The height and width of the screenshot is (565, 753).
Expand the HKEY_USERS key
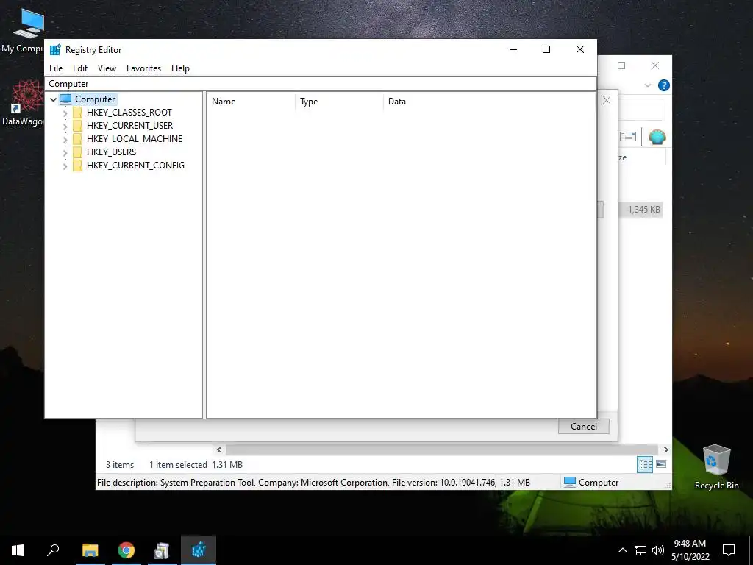coord(65,152)
